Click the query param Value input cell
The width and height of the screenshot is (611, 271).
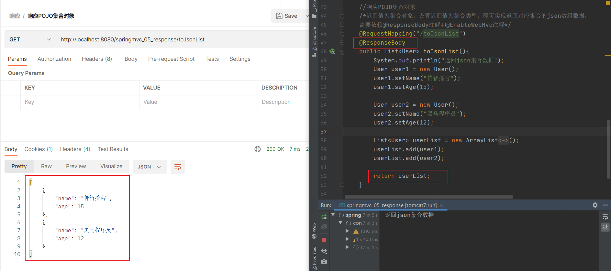[x=198, y=102]
